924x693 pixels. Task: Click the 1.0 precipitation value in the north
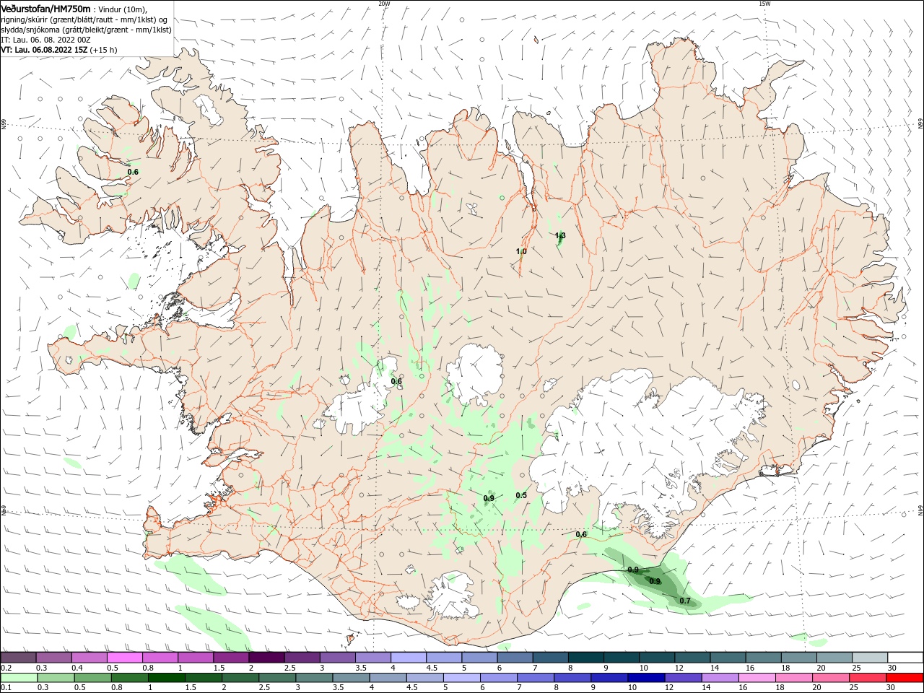(x=521, y=251)
